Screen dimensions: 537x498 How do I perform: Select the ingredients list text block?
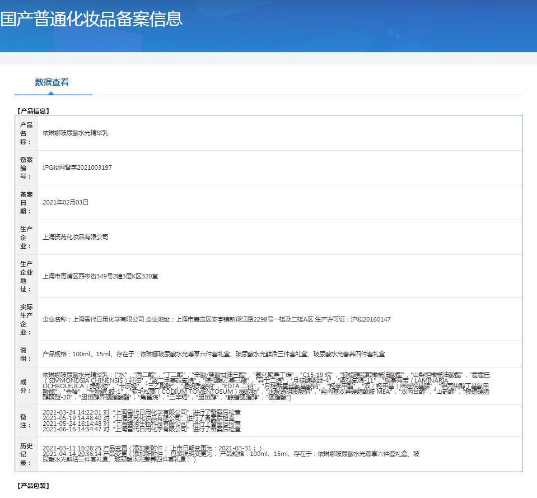[x=266, y=386]
